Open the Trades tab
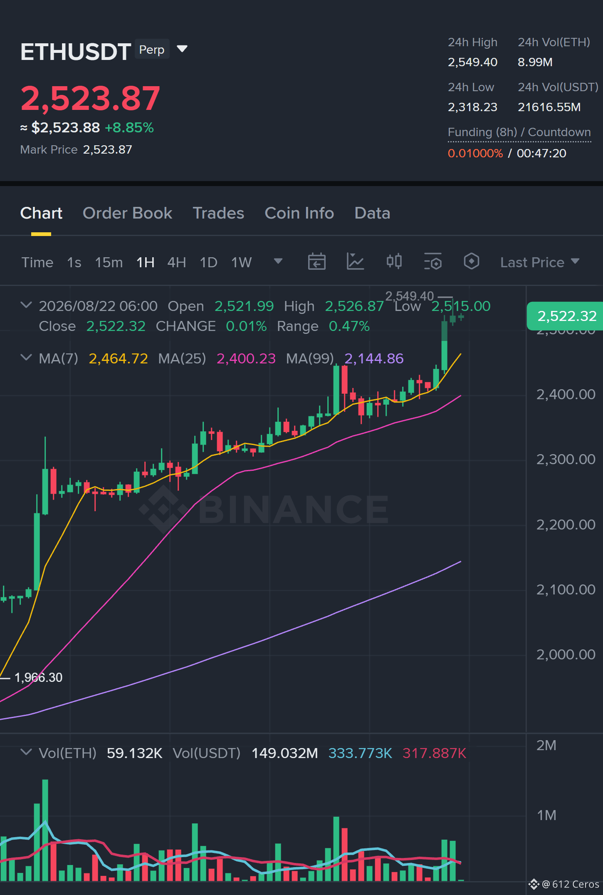The height and width of the screenshot is (895, 603). click(218, 213)
